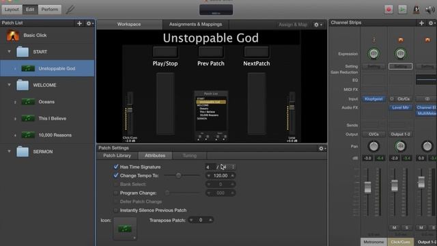Open the Tuning tab
Image resolution: width=437 pixels, height=246 pixels.
point(190,156)
